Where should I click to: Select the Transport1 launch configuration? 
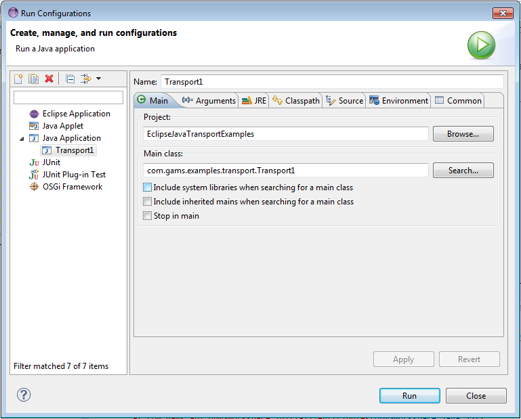75,150
